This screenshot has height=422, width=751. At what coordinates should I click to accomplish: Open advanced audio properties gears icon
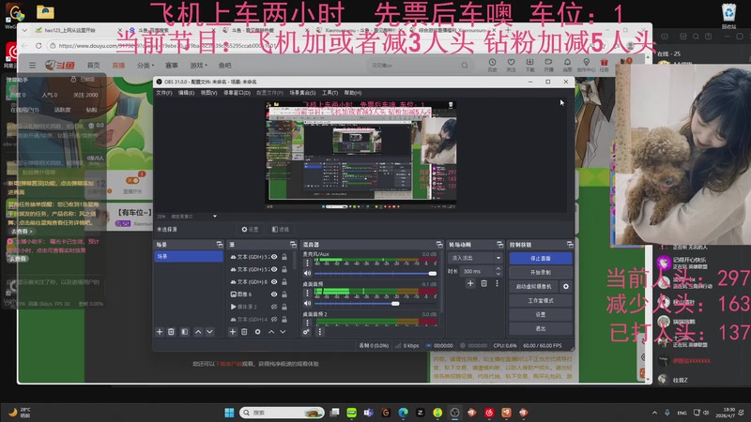click(x=307, y=332)
